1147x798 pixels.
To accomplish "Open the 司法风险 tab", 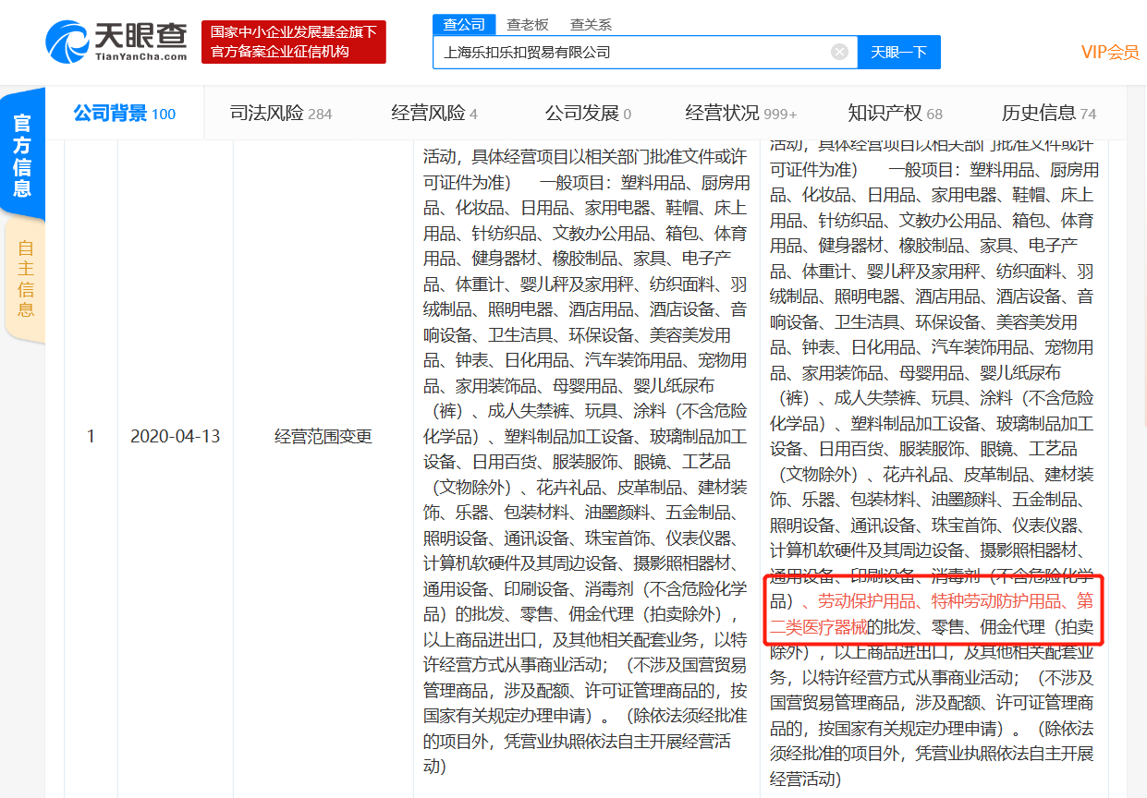I will coord(280,114).
